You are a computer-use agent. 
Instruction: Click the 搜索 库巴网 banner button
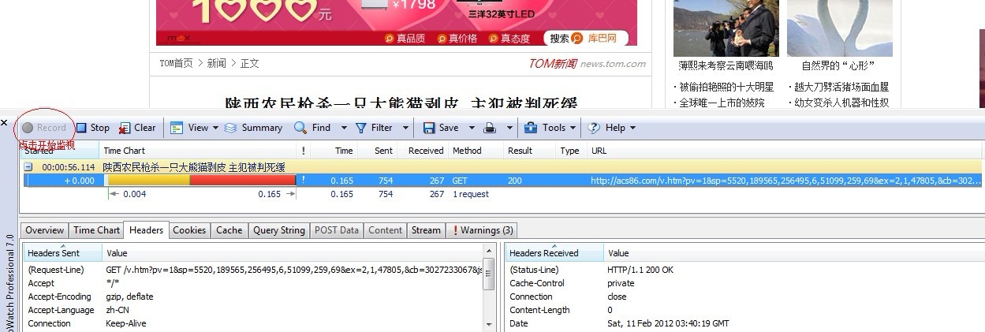(x=584, y=39)
